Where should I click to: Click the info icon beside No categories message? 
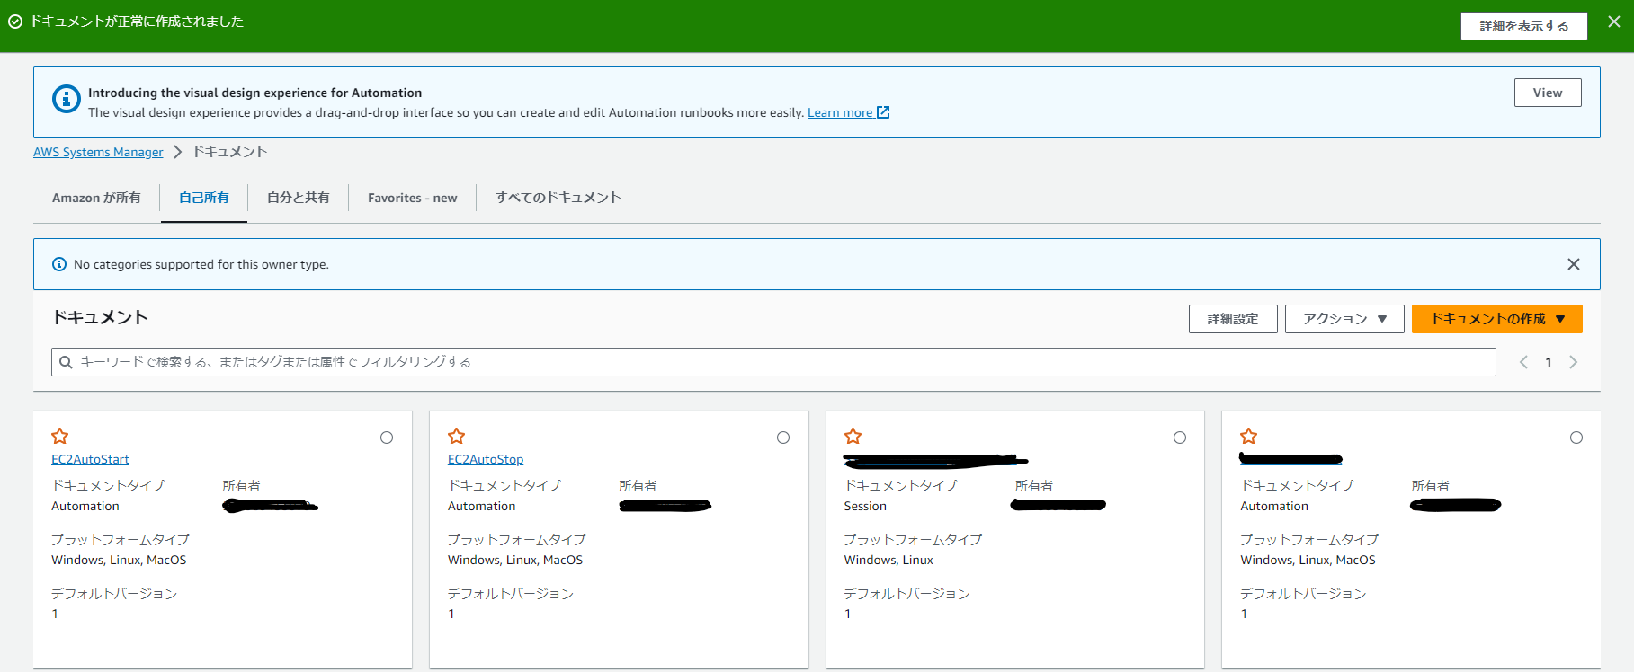pyautogui.click(x=59, y=264)
